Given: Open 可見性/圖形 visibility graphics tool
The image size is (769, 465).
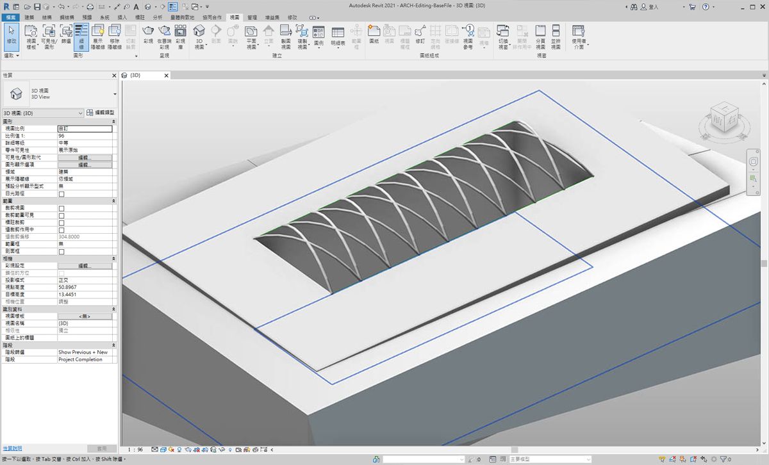Looking at the screenshot, I should [x=48, y=37].
